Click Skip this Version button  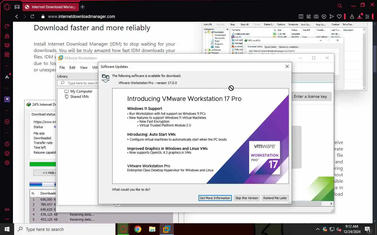point(247,198)
